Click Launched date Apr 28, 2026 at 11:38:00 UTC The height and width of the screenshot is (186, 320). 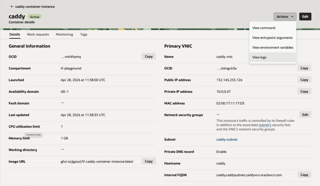[83, 80]
